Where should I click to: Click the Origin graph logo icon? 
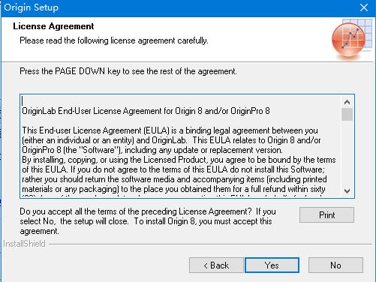351,39
